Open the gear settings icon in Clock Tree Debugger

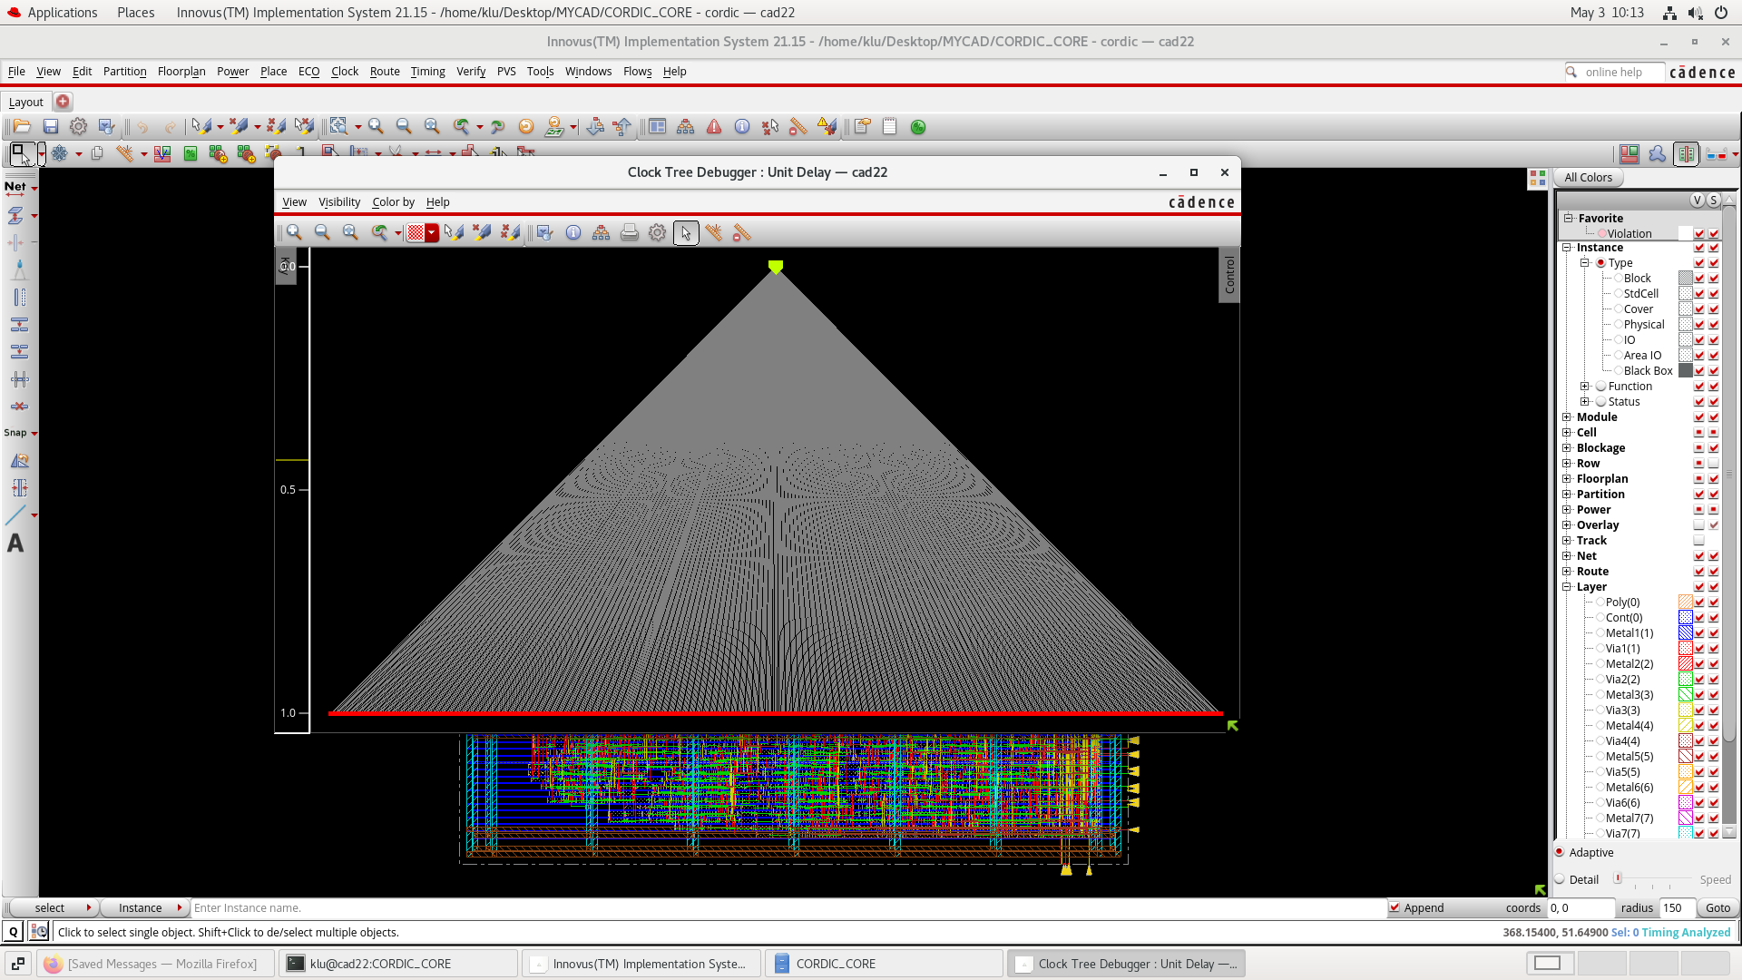(x=658, y=233)
